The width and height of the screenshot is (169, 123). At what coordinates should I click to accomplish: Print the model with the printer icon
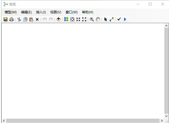11,19
